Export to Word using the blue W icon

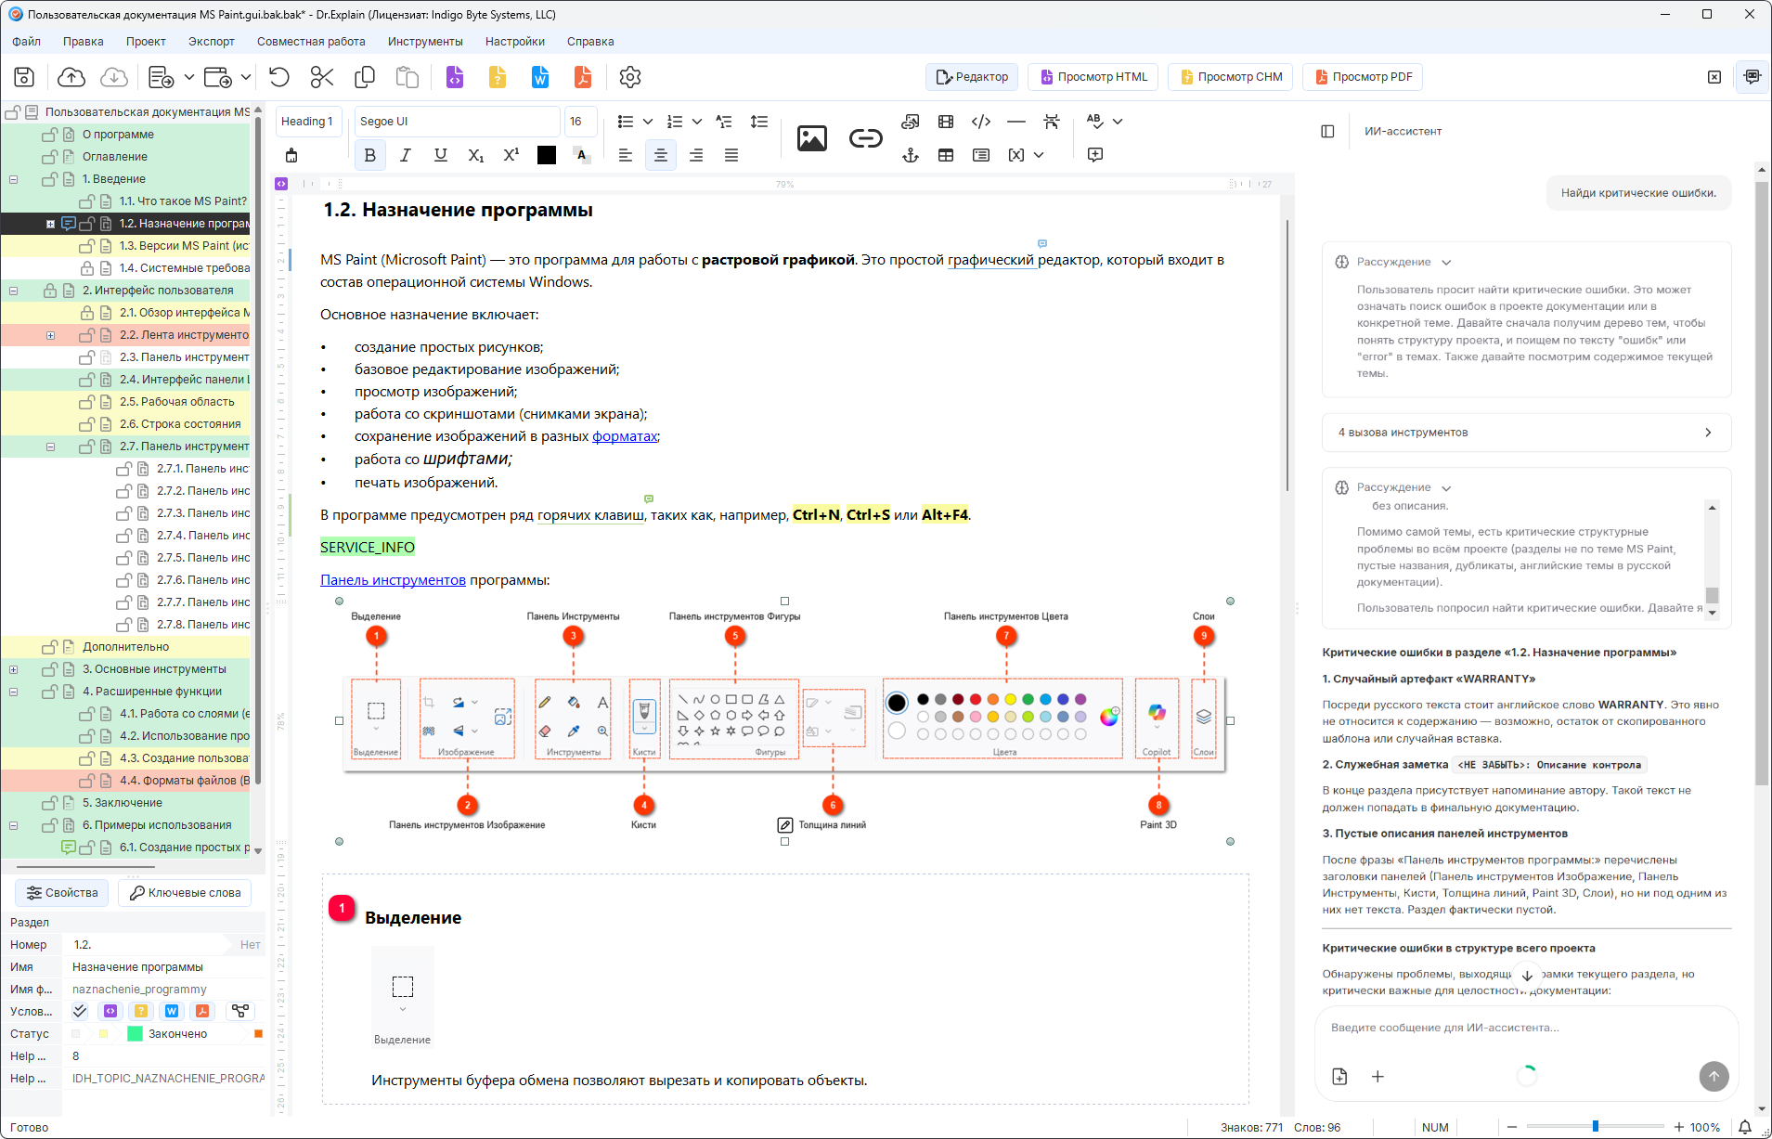540,77
